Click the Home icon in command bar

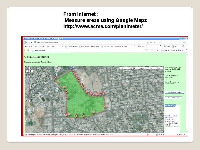tap(146, 50)
